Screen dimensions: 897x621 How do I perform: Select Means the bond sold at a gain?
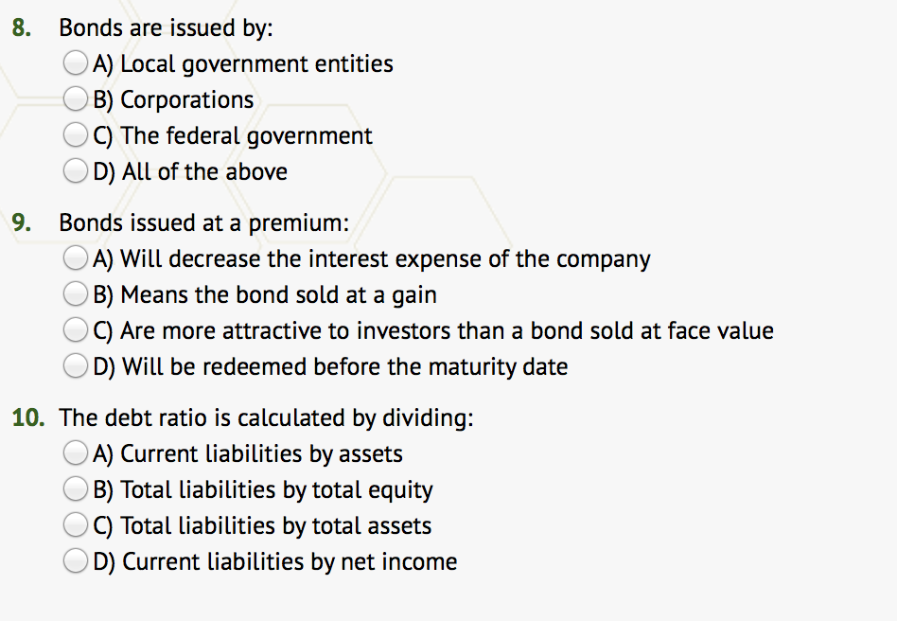point(76,294)
